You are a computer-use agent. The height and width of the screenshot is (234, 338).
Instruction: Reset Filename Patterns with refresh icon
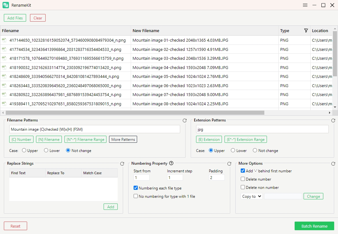tap(184, 120)
